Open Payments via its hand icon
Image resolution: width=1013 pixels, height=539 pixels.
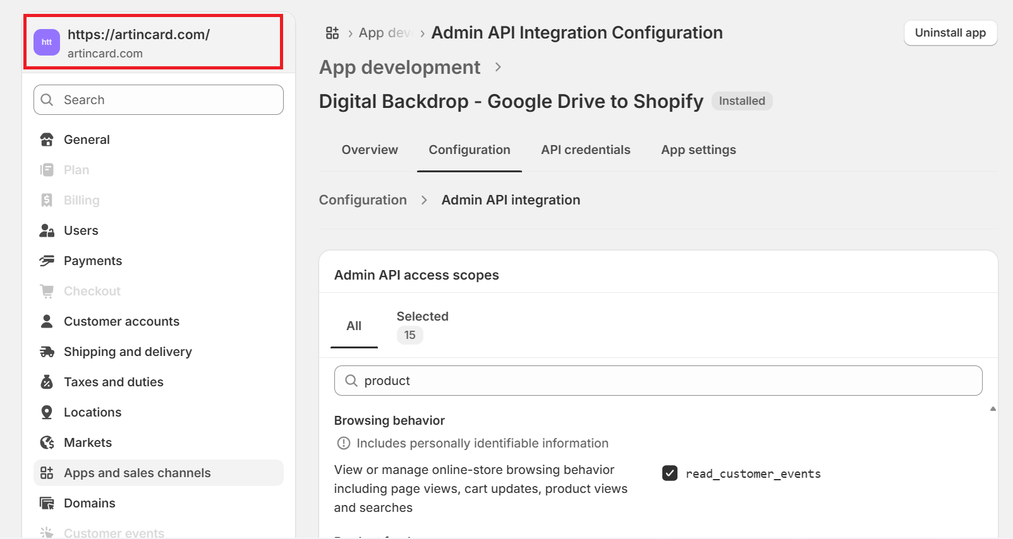point(47,261)
